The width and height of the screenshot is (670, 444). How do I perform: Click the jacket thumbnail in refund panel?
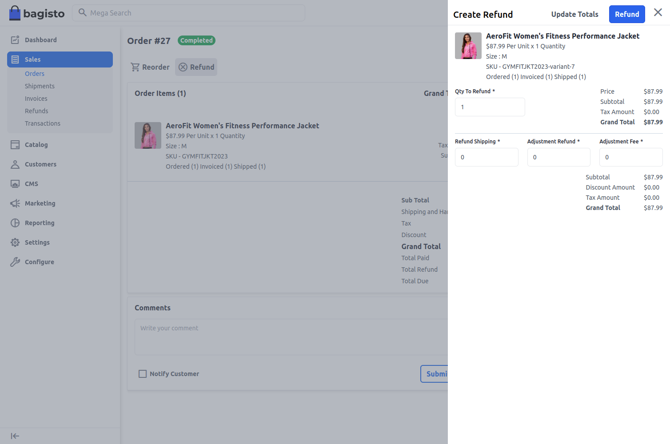point(468,46)
